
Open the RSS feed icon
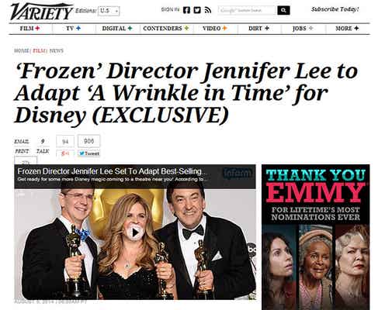[x=208, y=10]
